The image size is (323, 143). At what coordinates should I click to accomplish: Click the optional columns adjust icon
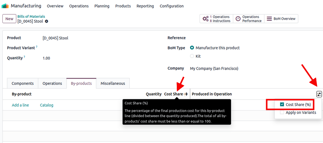click(x=319, y=94)
